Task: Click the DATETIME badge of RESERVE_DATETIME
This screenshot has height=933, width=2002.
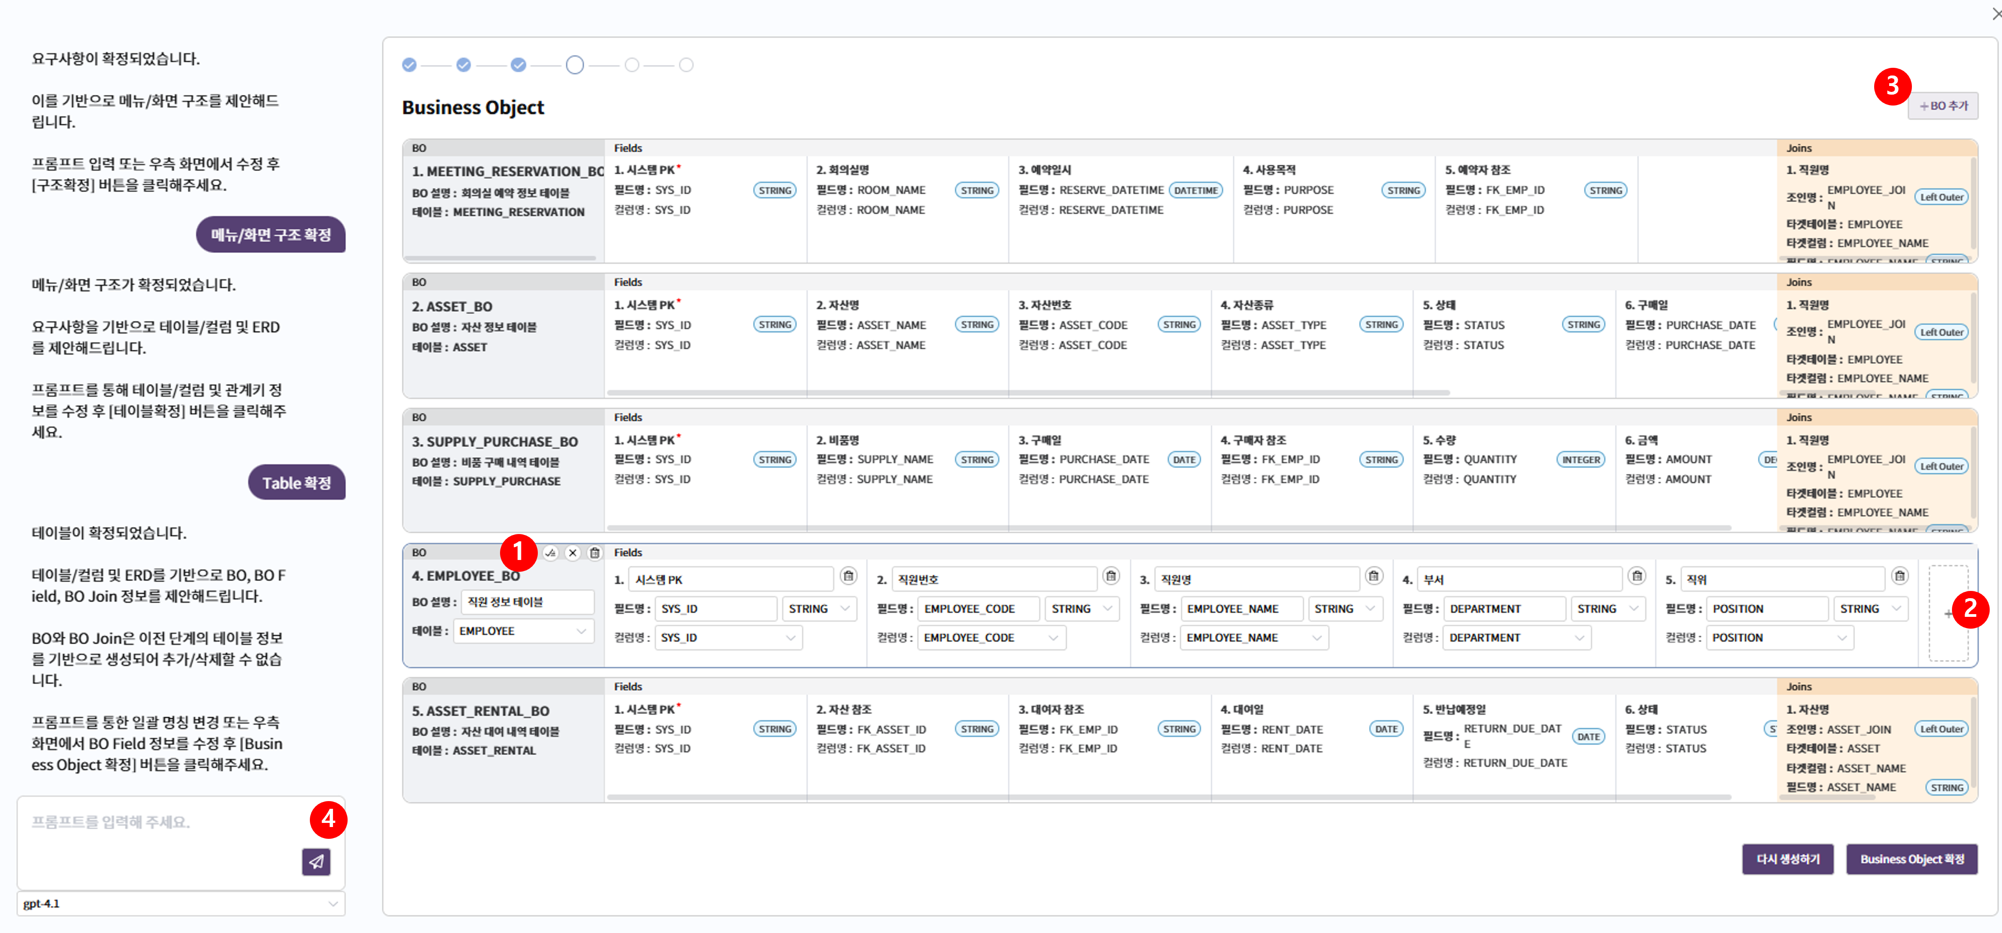Action: 1195,190
